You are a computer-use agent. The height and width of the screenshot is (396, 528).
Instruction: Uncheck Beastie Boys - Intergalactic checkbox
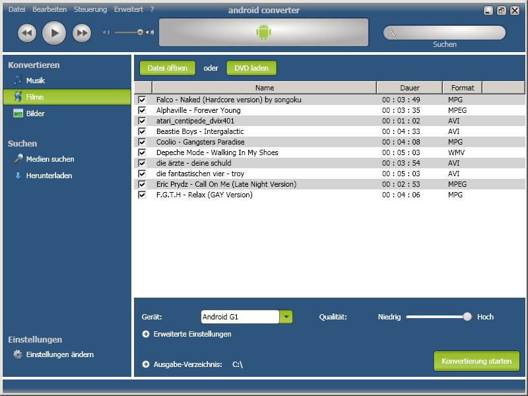(x=142, y=131)
